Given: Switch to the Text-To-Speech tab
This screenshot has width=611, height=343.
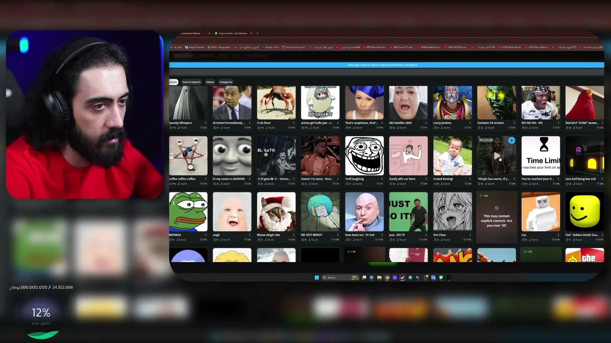Looking at the screenshot, I should tap(191, 82).
